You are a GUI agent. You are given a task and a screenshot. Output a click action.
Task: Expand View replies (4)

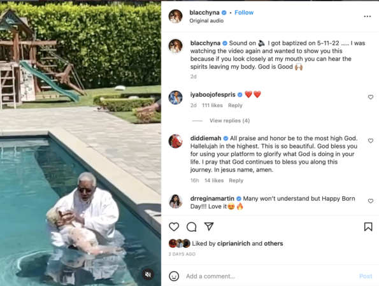[x=229, y=120]
